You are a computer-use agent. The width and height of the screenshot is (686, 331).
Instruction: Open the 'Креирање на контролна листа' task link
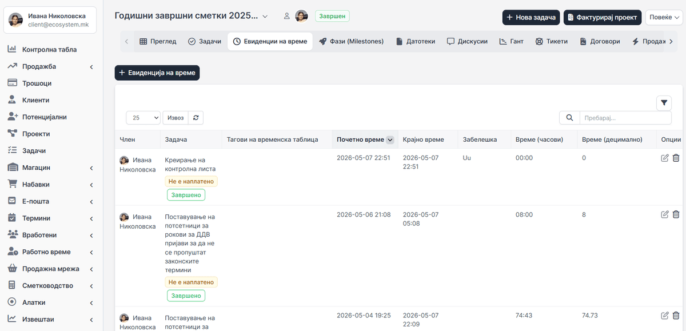click(190, 164)
